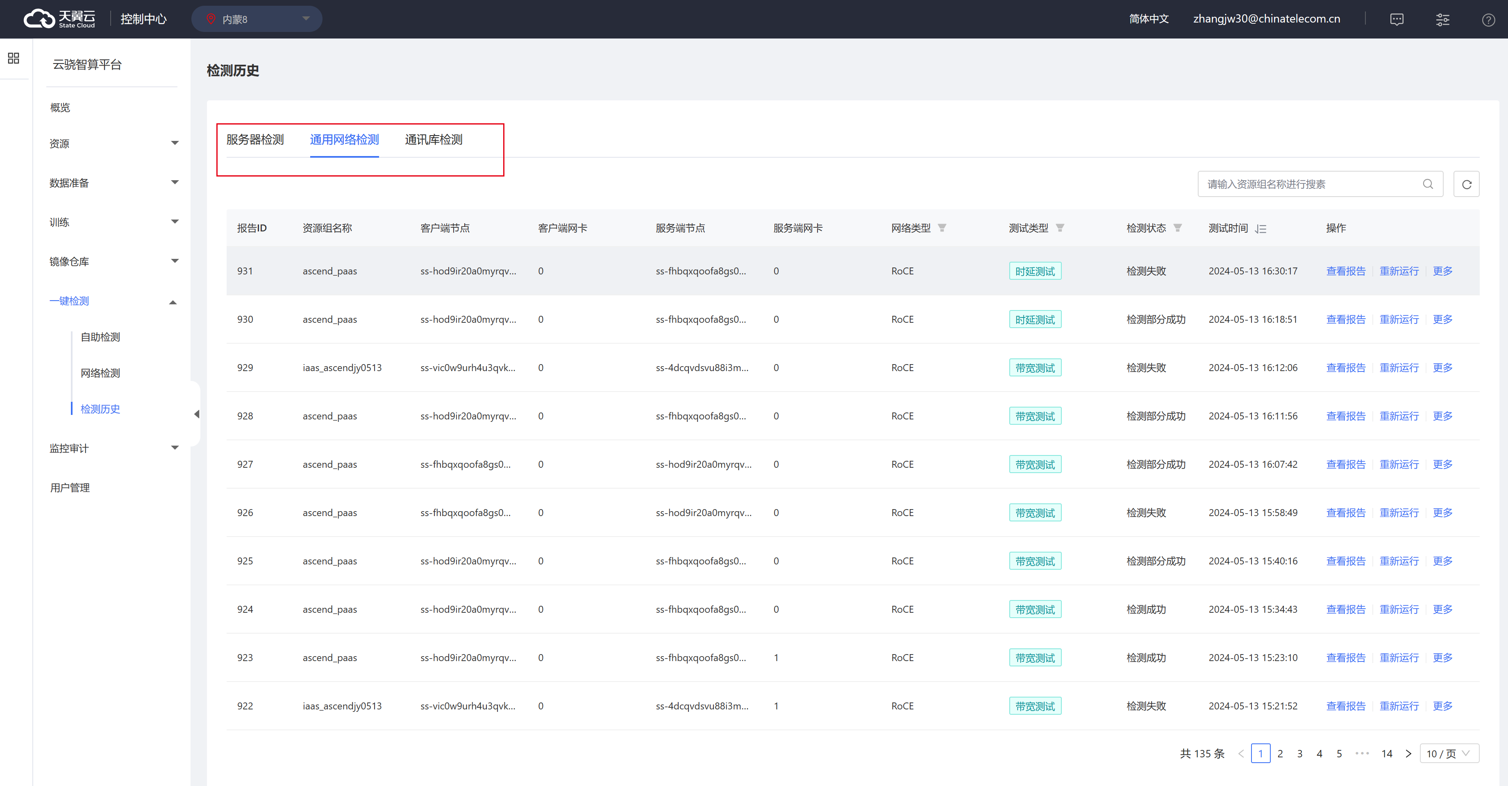
Task: Collapse the left sidebar with arrow handle
Action: [x=196, y=414]
